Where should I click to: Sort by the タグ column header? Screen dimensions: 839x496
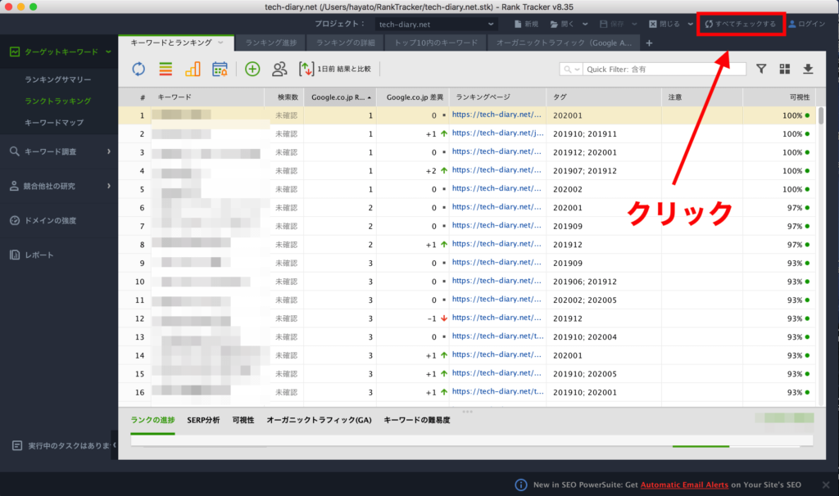pos(604,97)
